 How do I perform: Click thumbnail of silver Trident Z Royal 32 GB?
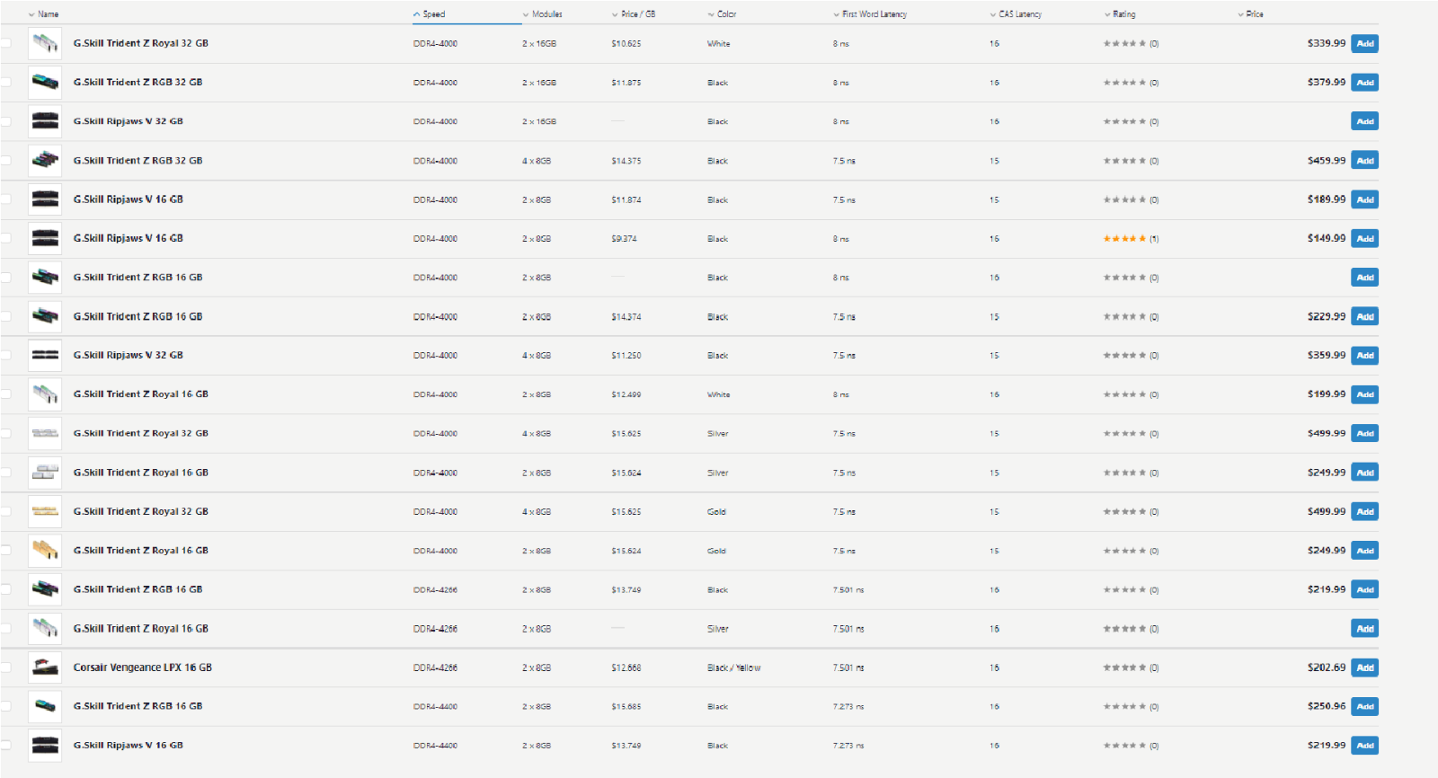[x=45, y=433]
